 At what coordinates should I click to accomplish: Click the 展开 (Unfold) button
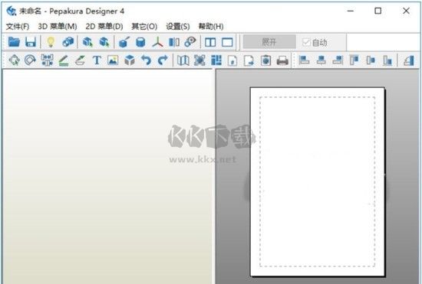[269, 42]
